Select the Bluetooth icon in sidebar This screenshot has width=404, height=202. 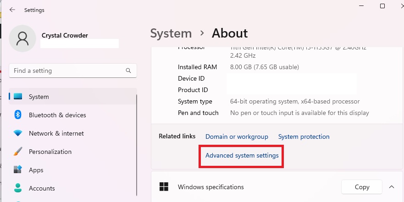coord(17,115)
